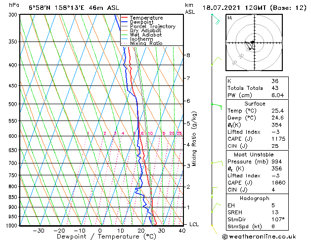Click the wind barb at 500 hPa
The width and height of the screenshot is (311, 240).
[x=217, y=107]
